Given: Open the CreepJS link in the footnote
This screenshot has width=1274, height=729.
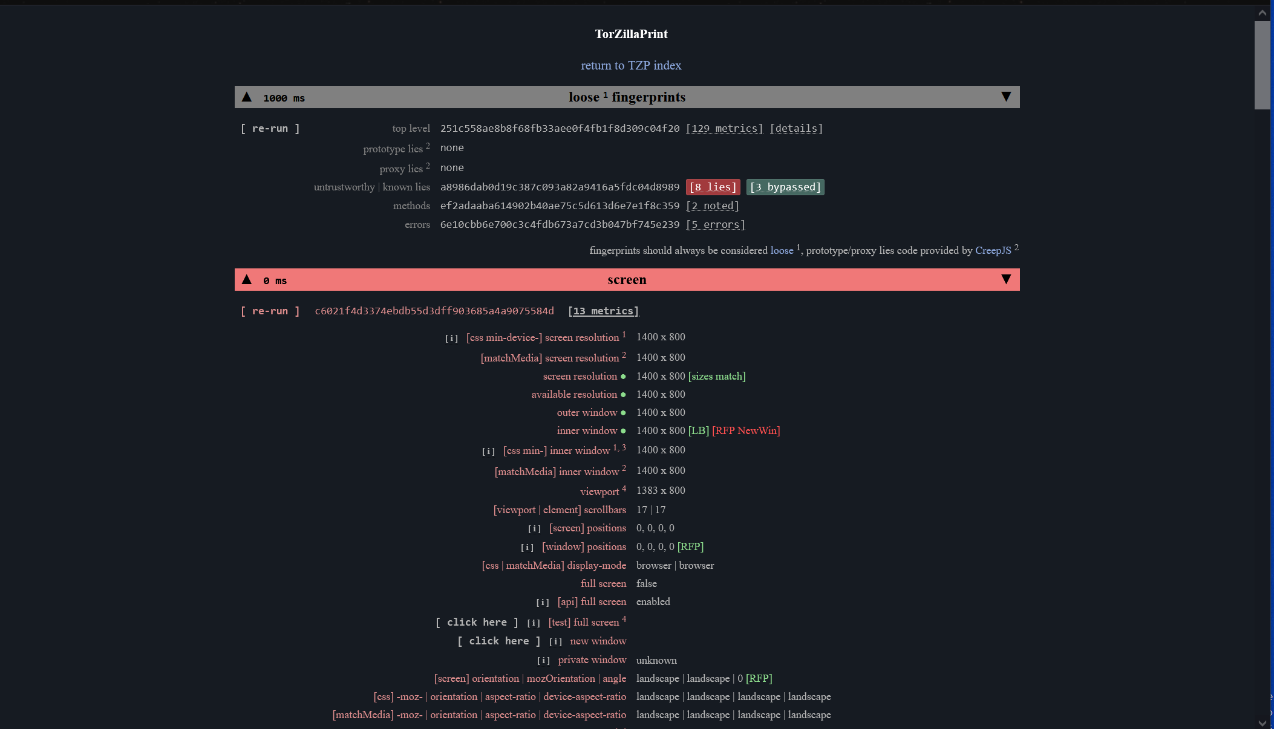Looking at the screenshot, I should (993, 250).
